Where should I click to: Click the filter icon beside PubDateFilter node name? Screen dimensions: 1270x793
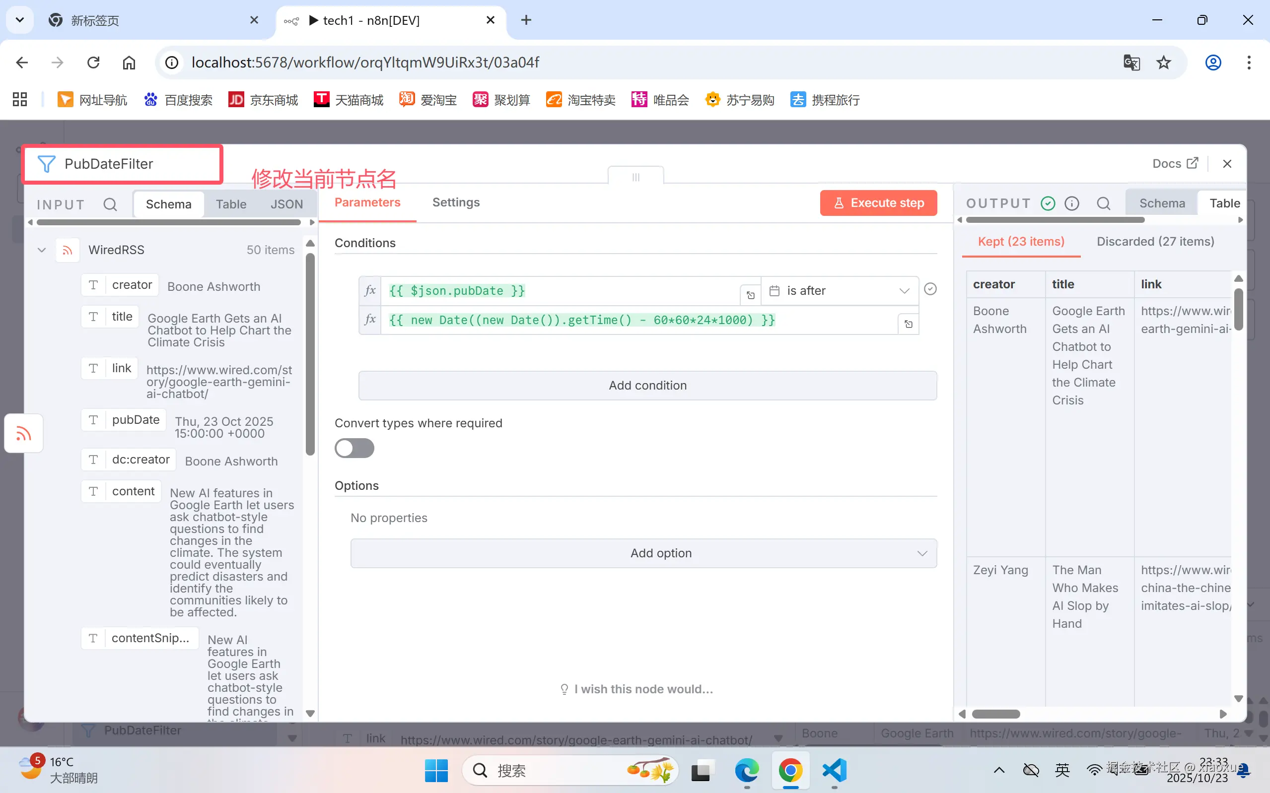[47, 164]
